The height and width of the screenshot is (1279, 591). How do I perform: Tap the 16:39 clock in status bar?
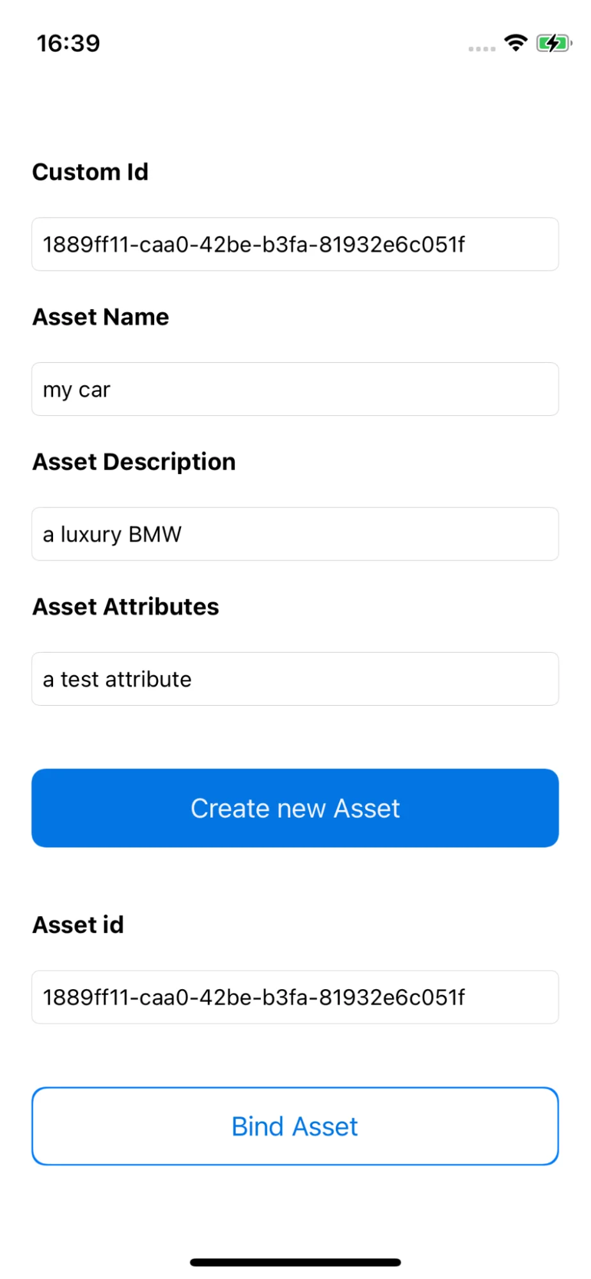pos(68,44)
